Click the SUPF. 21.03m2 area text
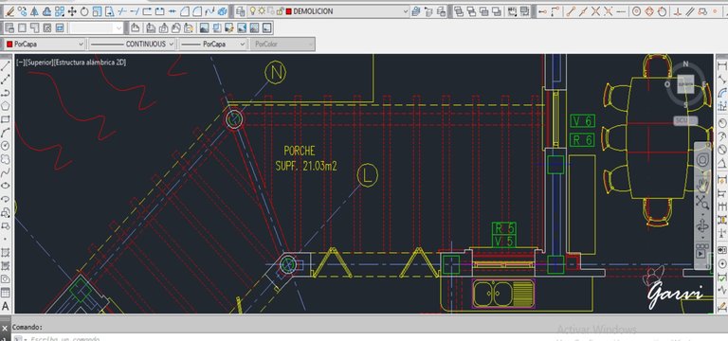The height and width of the screenshot is (341, 728). coord(306,166)
